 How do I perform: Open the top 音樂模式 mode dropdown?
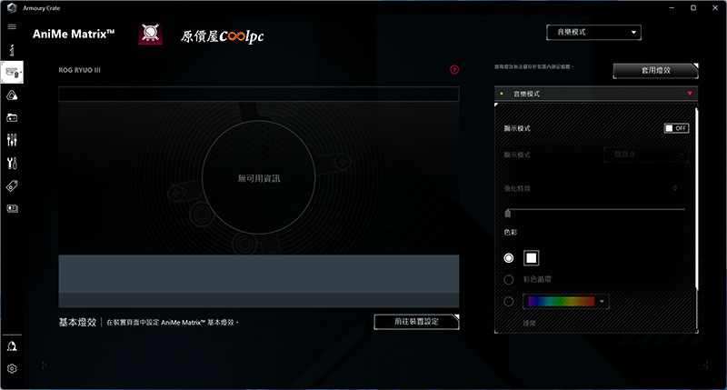tap(594, 33)
